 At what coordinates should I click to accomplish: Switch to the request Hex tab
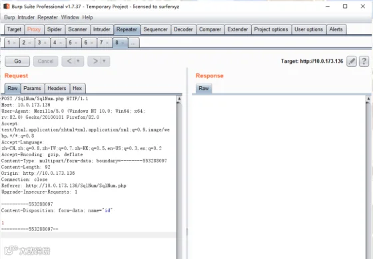(x=77, y=88)
